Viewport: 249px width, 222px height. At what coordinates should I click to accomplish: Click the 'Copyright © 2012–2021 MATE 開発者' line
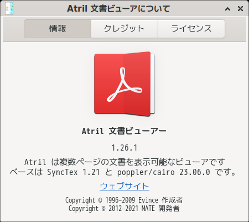[124, 208]
